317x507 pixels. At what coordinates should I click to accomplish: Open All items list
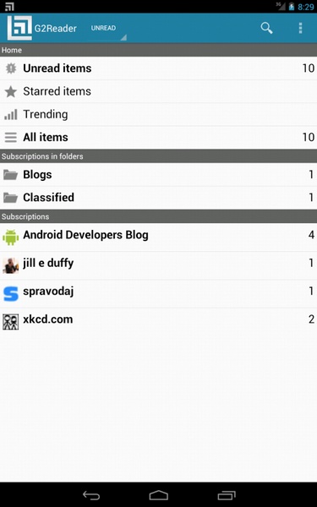tap(159, 138)
